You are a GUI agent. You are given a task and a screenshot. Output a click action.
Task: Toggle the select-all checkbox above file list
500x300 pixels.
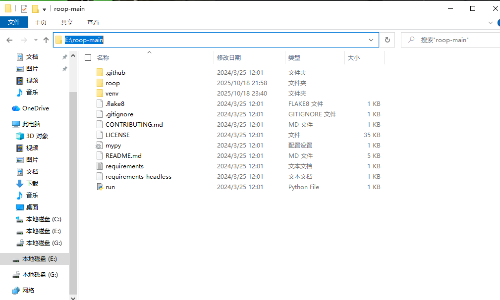pos(88,57)
